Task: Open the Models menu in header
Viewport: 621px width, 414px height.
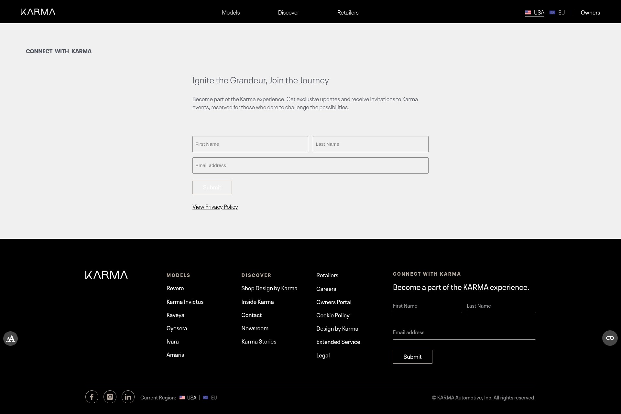Action: click(231, 13)
